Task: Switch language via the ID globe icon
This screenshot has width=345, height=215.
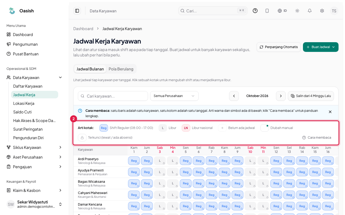Action: coord(282,11)
